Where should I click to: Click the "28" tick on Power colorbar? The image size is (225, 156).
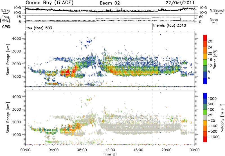pos(210,41)
